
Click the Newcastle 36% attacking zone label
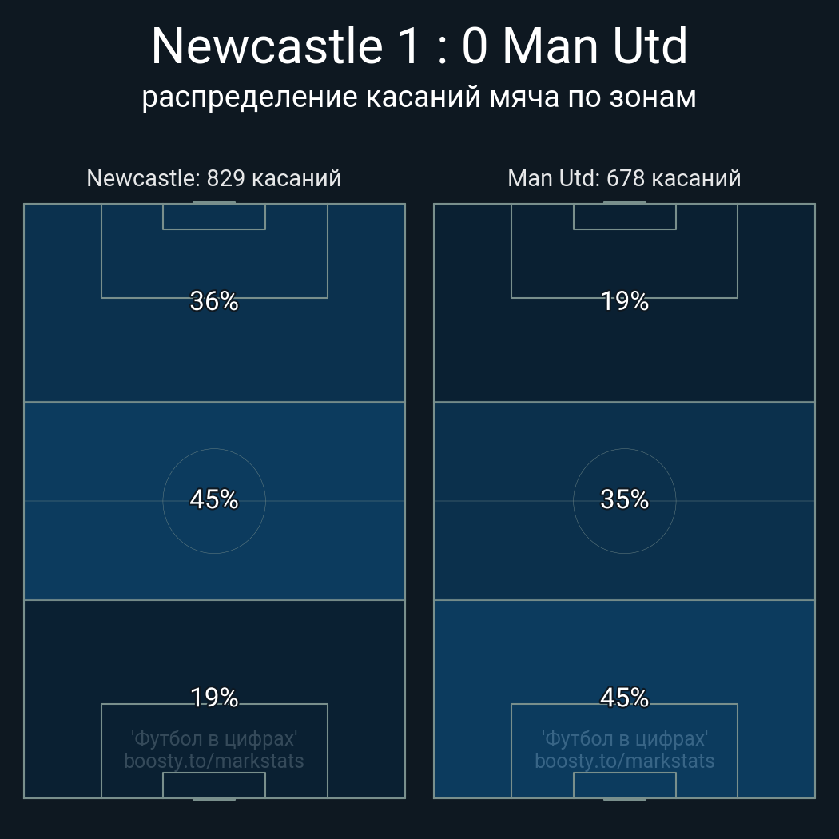[214, 301]
